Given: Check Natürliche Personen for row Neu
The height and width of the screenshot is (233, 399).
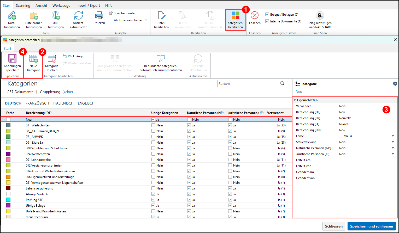Looking at the screenshot, I should tap(189, 119).
